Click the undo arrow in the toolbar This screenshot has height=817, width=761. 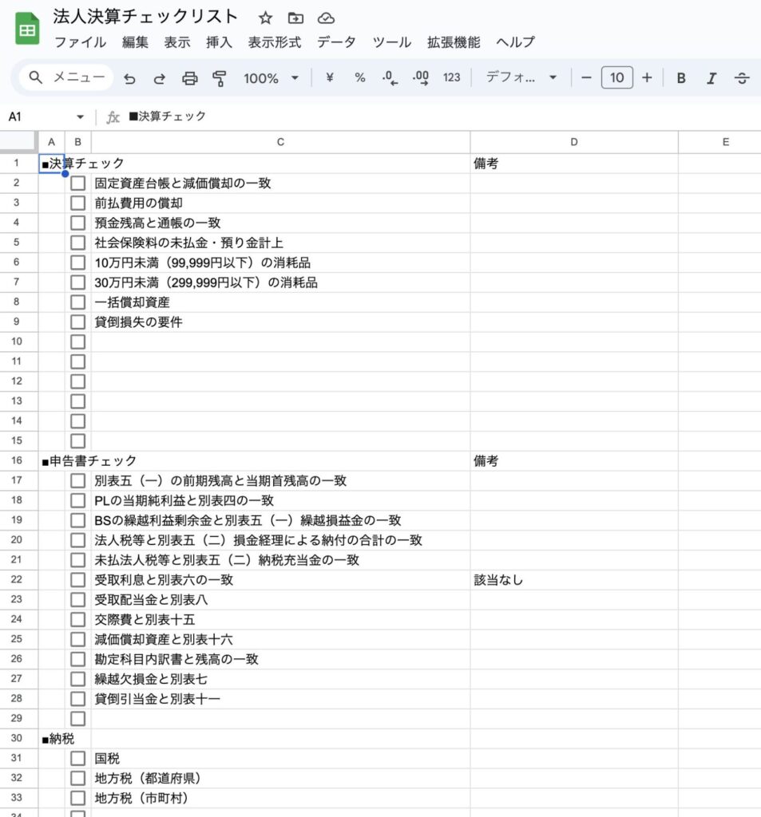click(129, 79)
